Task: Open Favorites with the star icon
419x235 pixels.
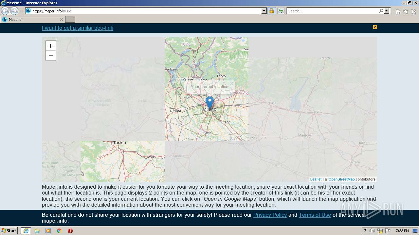Action: click(x=406, y=11)
